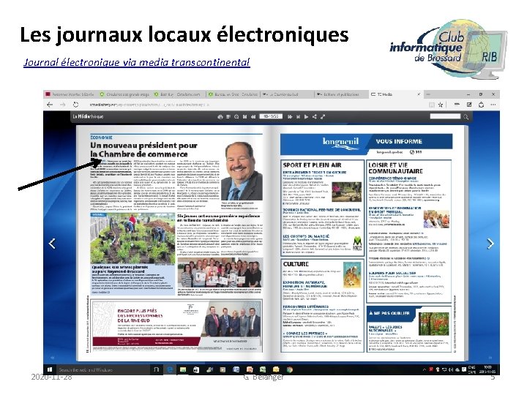The width and height of the screenshot is (527, 395).
Task: Add page to favorites with star icon
Action: click(x=441, y=105)
